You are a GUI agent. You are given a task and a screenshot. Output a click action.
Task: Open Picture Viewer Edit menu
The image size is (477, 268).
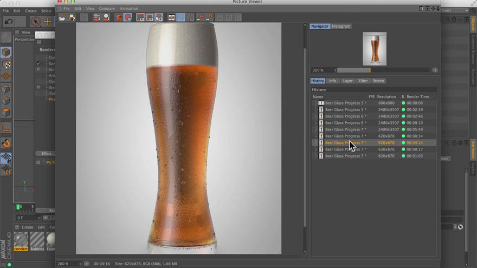click(x=78, y=9)
